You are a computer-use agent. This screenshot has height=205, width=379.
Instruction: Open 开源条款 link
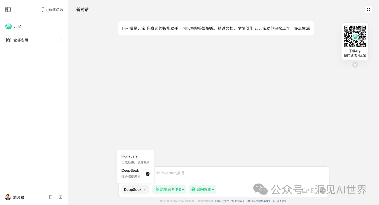coord(279,201)
